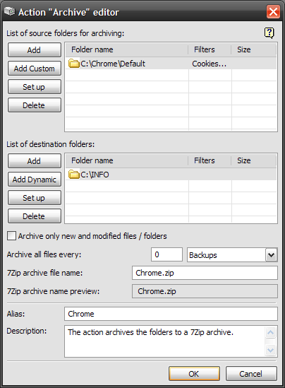Click the Add Dynamic destination button
Screen dimensions: 285x388
point(35,179)
